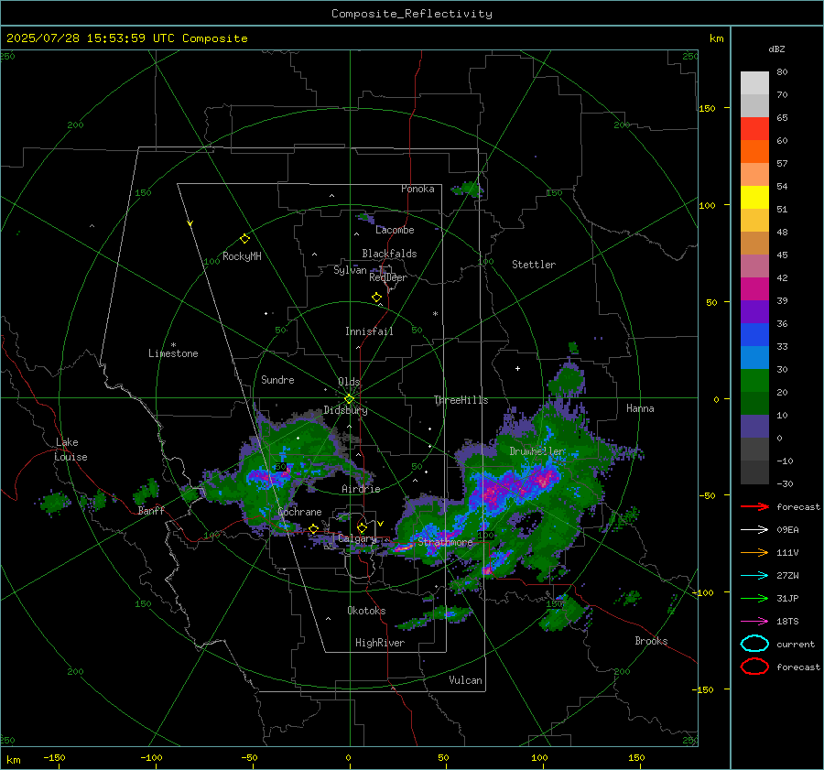Click the Lake Louise label
This screenshot has height=770, width=824.
(x=70, y=450)
